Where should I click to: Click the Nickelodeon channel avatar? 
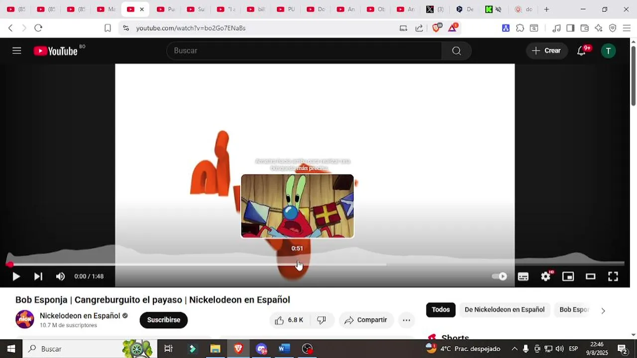(25, 319)
